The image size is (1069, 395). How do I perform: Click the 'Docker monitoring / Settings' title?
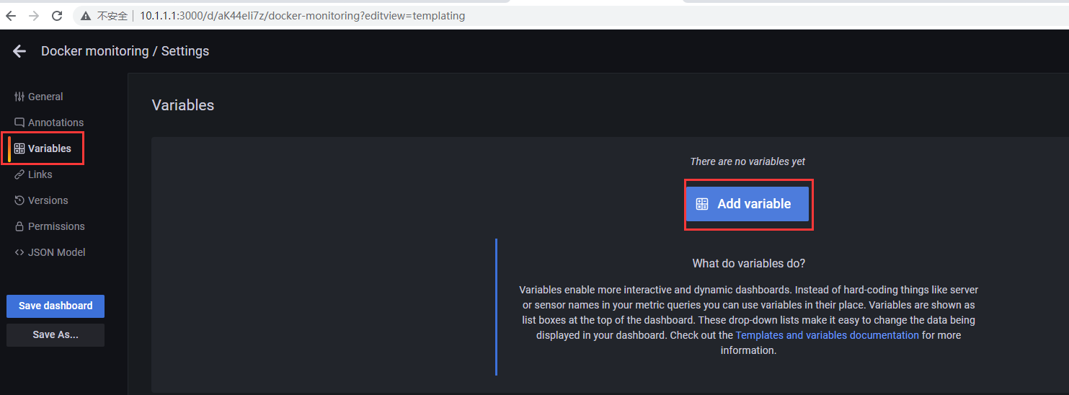125,51
